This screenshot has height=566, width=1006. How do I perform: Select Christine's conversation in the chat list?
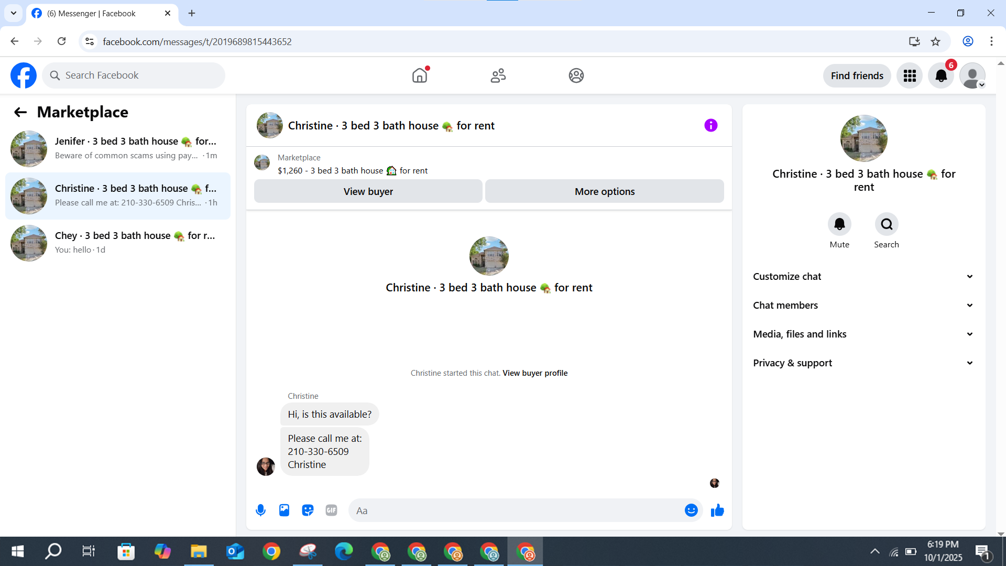click(118, 196)
